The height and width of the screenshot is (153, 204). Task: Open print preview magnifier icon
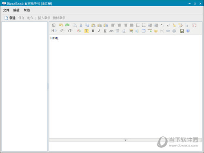(75, 25)
